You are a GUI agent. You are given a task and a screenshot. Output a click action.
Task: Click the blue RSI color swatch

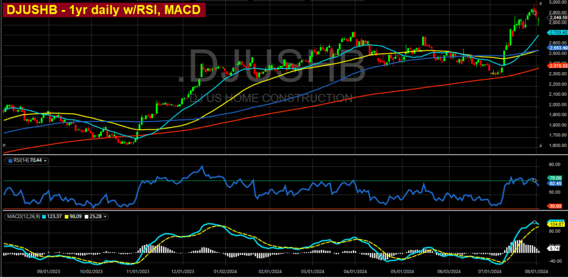tap(9, 162)
